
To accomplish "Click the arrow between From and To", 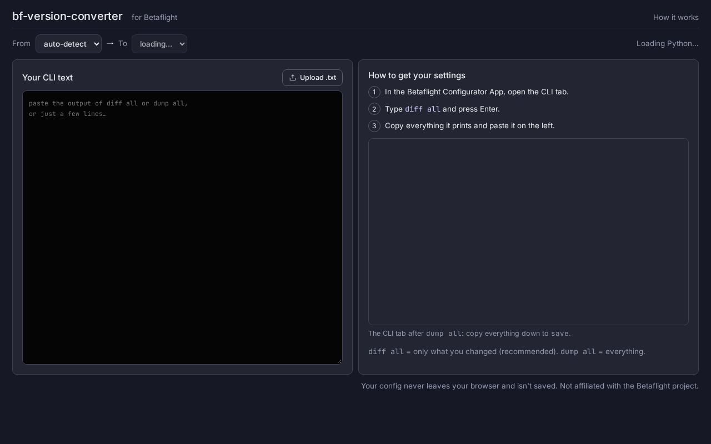I will pyautogui.click(x=110, y=43).
